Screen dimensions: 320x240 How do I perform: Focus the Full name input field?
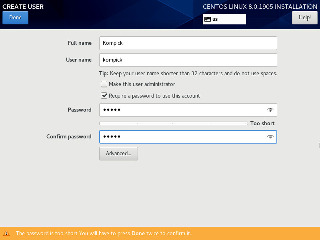pos(188,43)
